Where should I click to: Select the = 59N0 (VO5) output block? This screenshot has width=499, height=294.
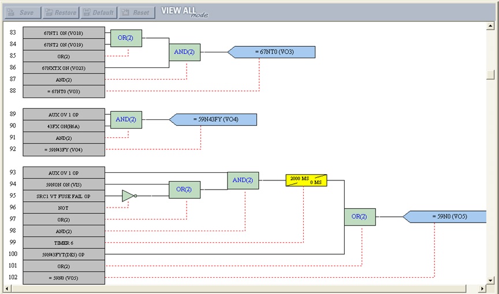[448, 217]
